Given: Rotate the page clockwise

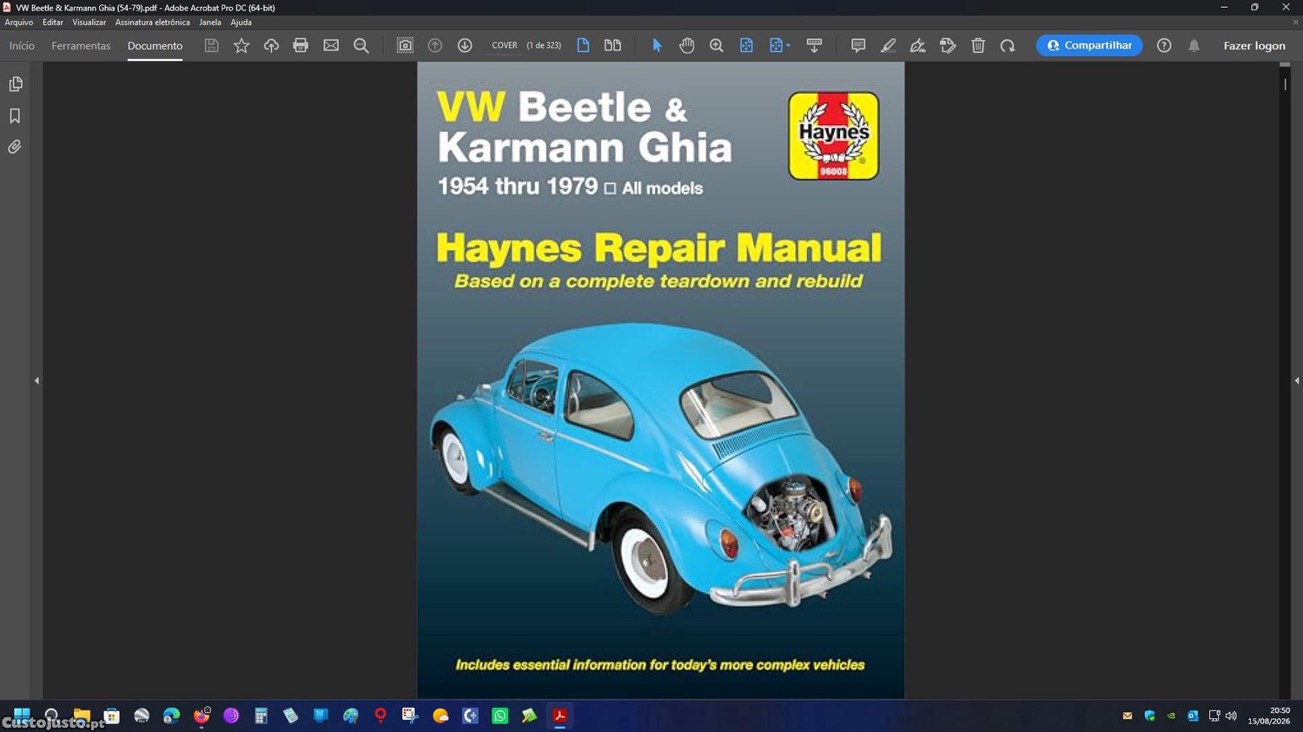Looking at the screenshot, I should [1008, 45].
